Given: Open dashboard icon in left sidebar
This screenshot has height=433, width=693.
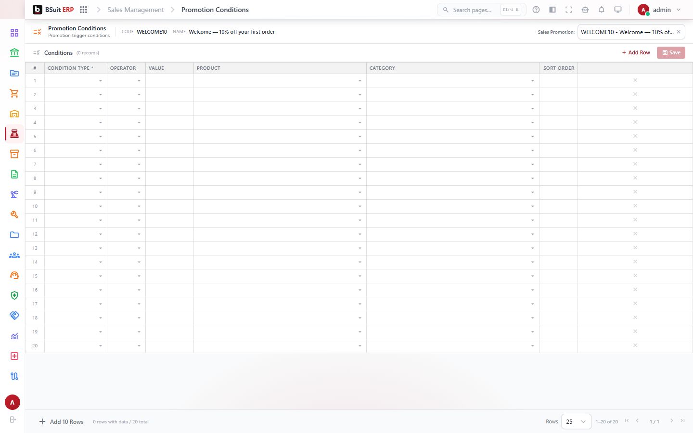Looking at the screenshot, I should 14,33.
